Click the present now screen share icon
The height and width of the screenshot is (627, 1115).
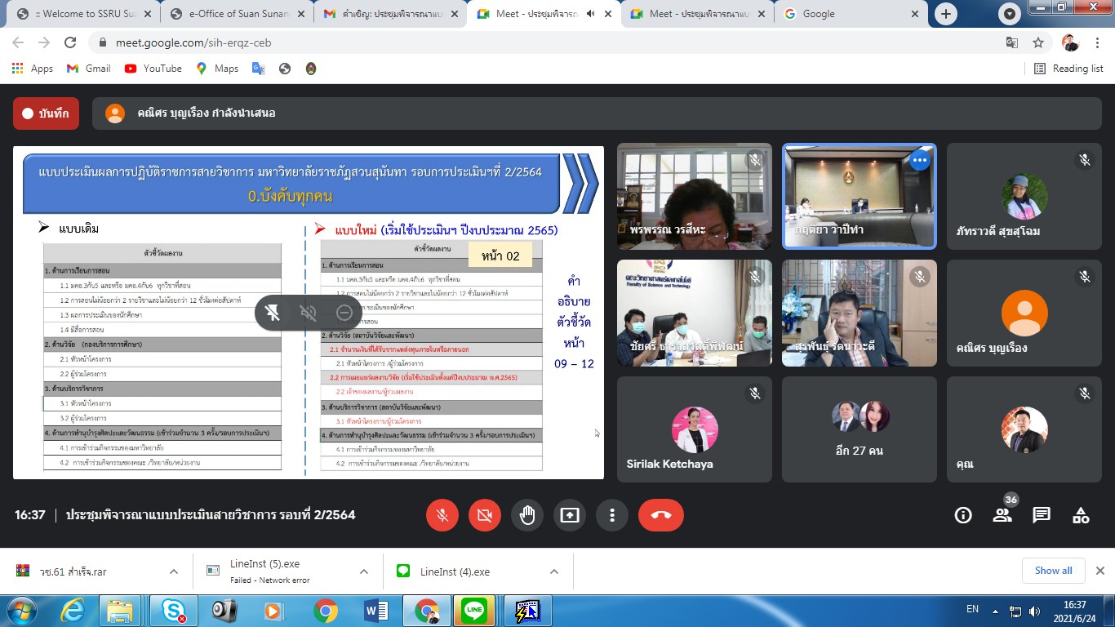(570, 515)
